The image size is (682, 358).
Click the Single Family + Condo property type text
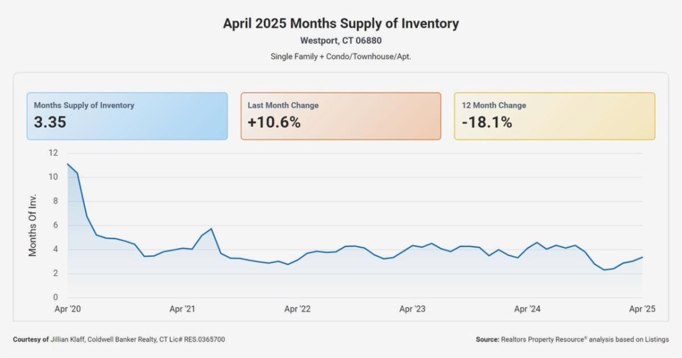[x=340, y=57]
